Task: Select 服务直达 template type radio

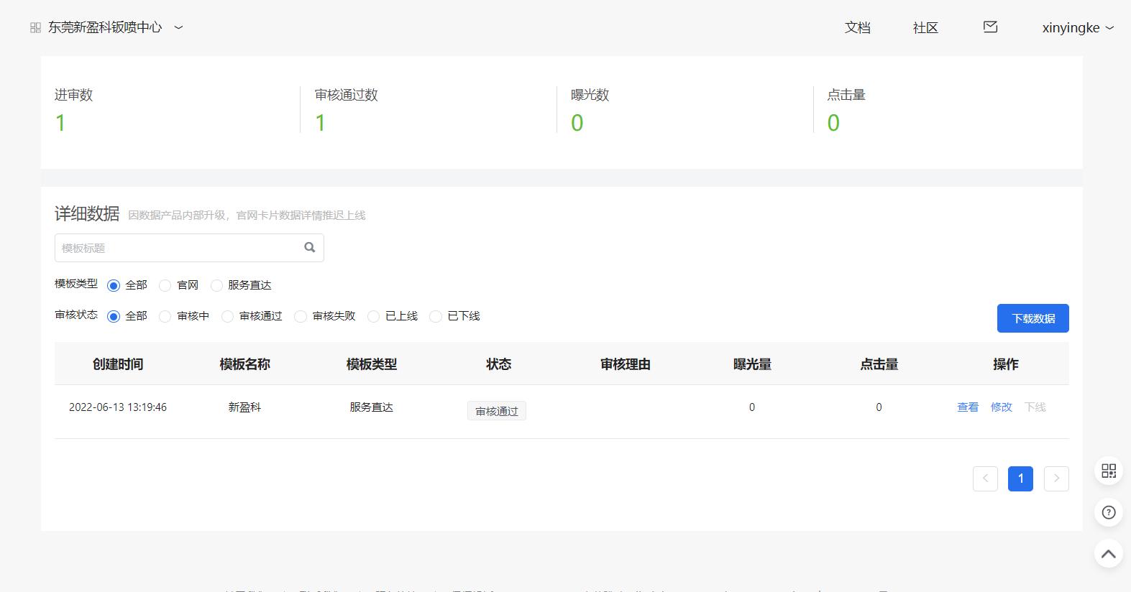Action: [216, 286]
